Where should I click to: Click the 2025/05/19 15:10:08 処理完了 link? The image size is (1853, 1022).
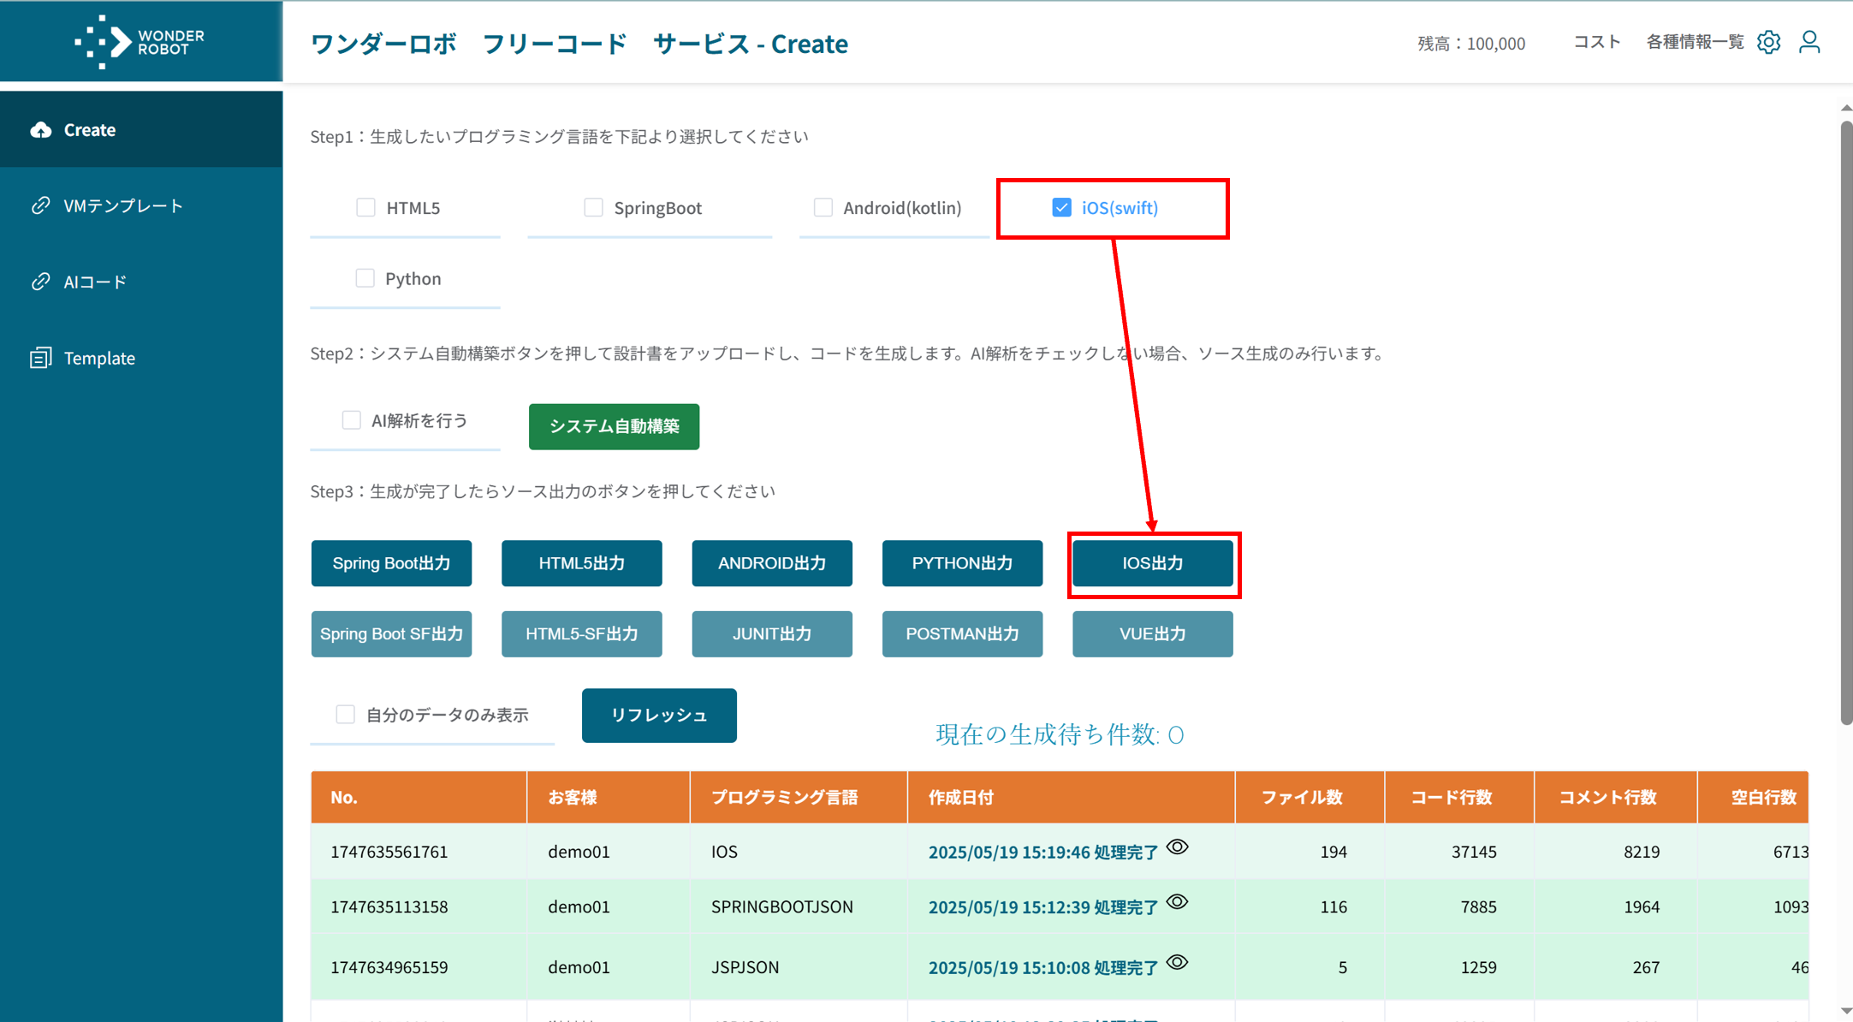(x=1043, y=967)
